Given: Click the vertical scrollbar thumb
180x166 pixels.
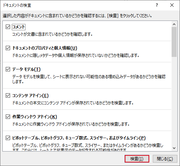Looking at the screenshot, I should click(174, 42).
